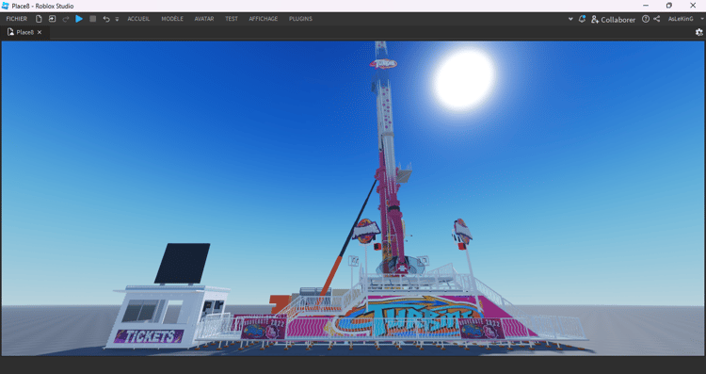The width and height of the screenshot is (706, 374).
Task: Expand the quick access toolbar dropdown
Action: pyautogui.click(x=117, y=19)
